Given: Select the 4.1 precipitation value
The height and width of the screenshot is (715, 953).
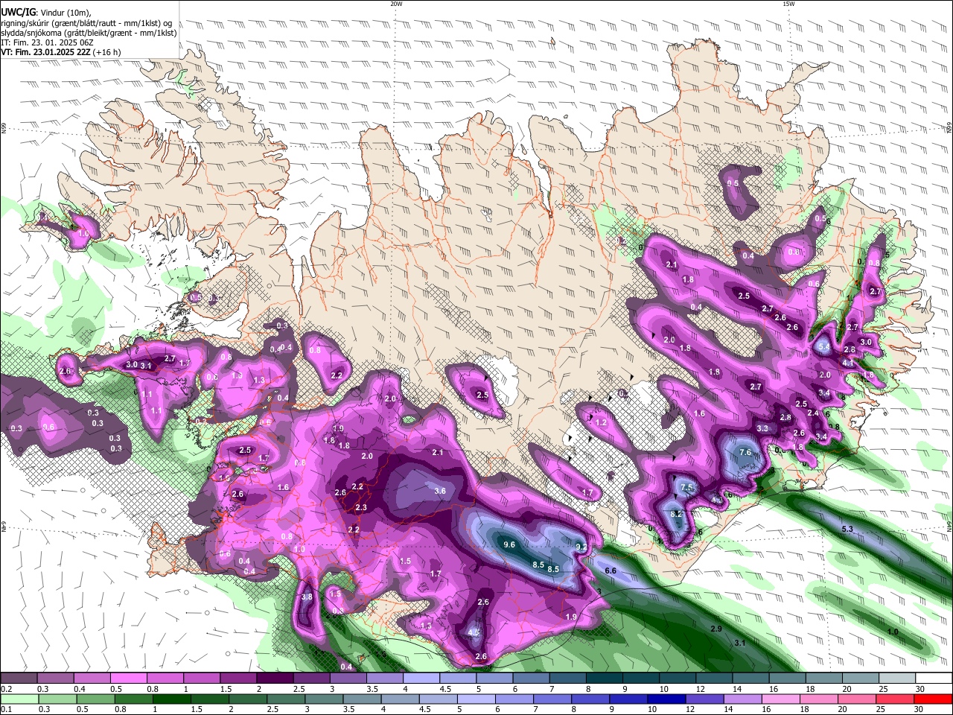Looking at the screenshot, I should pos(847,363).
